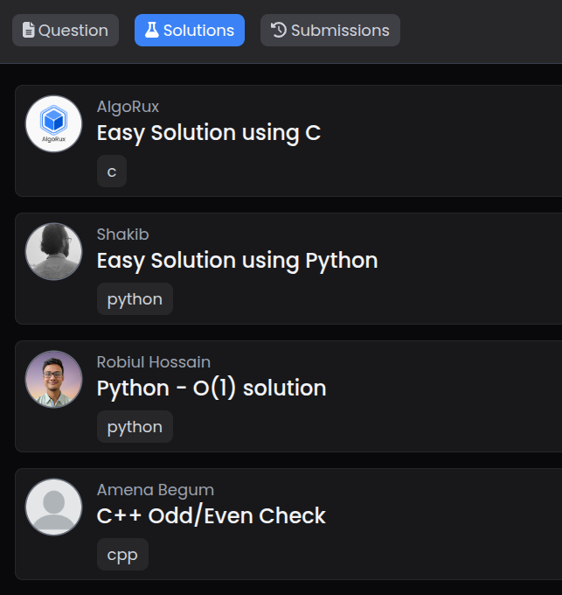Open AlgoRux's blue cube profile avatar
This screenshot has height=595, width=562.
point(53,123)
